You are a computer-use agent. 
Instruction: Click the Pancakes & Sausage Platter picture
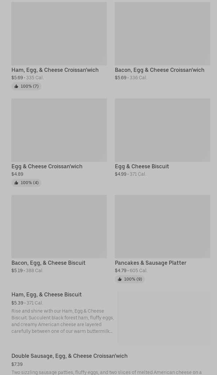click(162, 226)
